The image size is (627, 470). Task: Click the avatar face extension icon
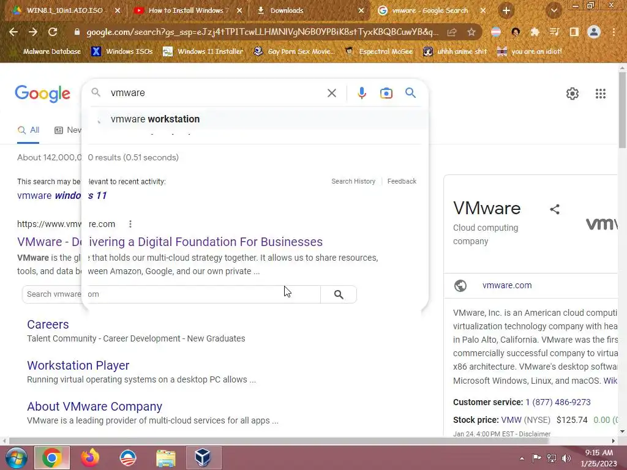click(516, 32)
